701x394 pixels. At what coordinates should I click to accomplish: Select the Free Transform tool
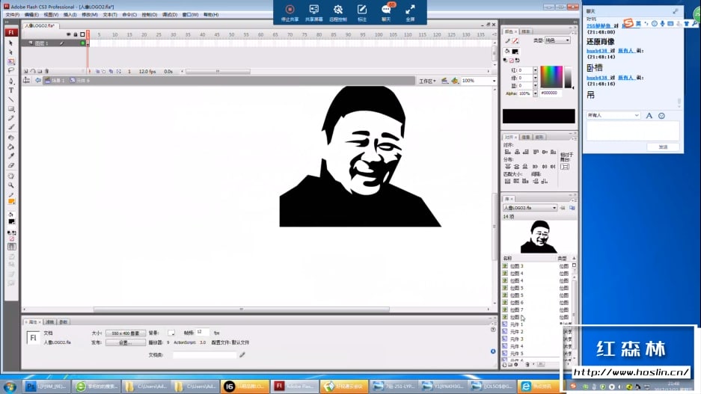click(11, 61)
